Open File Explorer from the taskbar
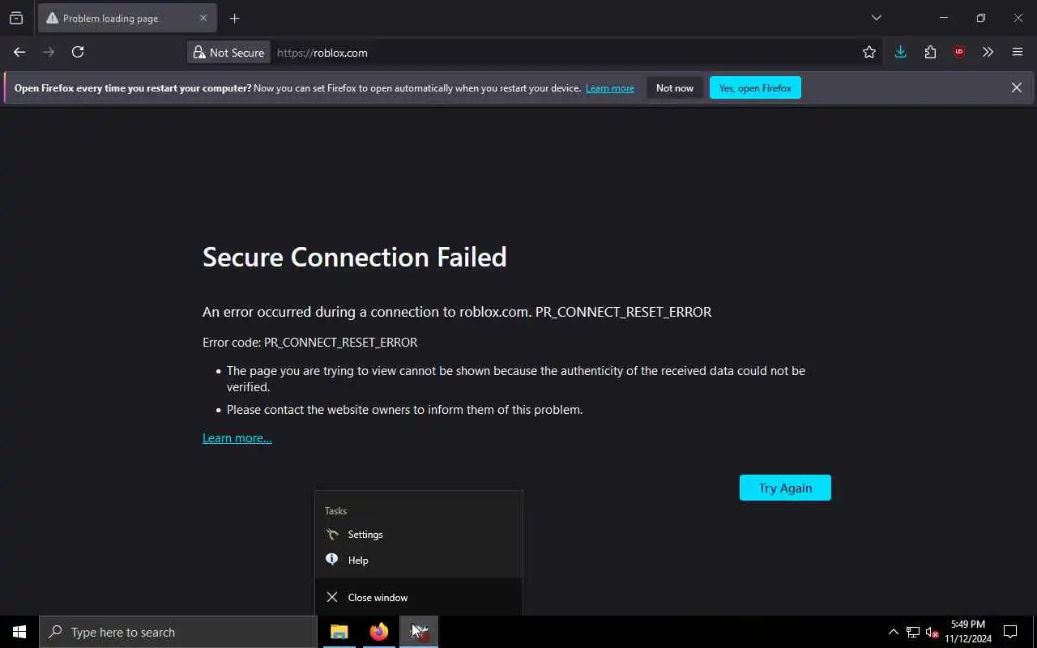The image size is (1037, 648). coord(339,632)
